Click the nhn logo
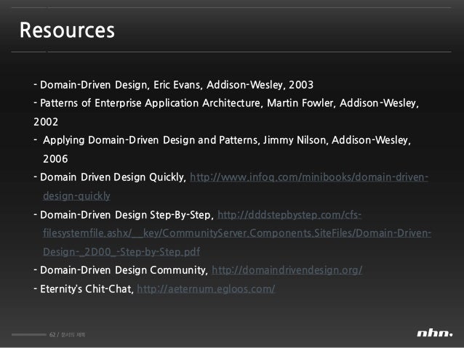This screenshot has width=464, height=348. point(434,333)
